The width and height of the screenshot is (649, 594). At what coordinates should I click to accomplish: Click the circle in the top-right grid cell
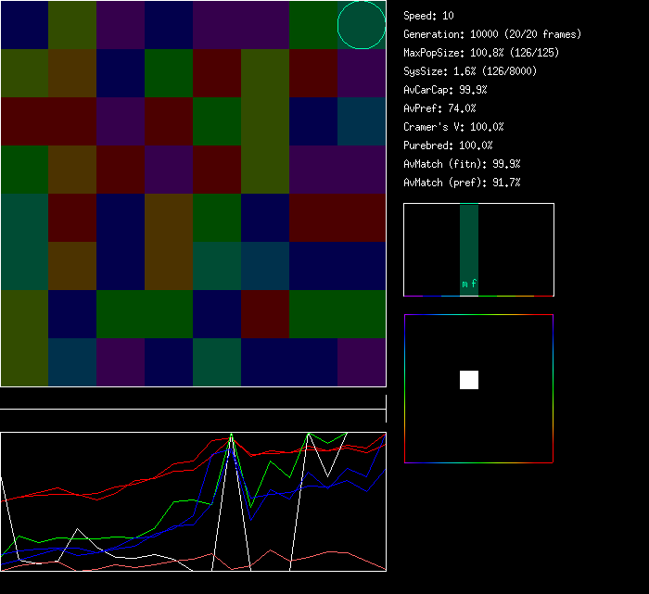coord(362,25)
